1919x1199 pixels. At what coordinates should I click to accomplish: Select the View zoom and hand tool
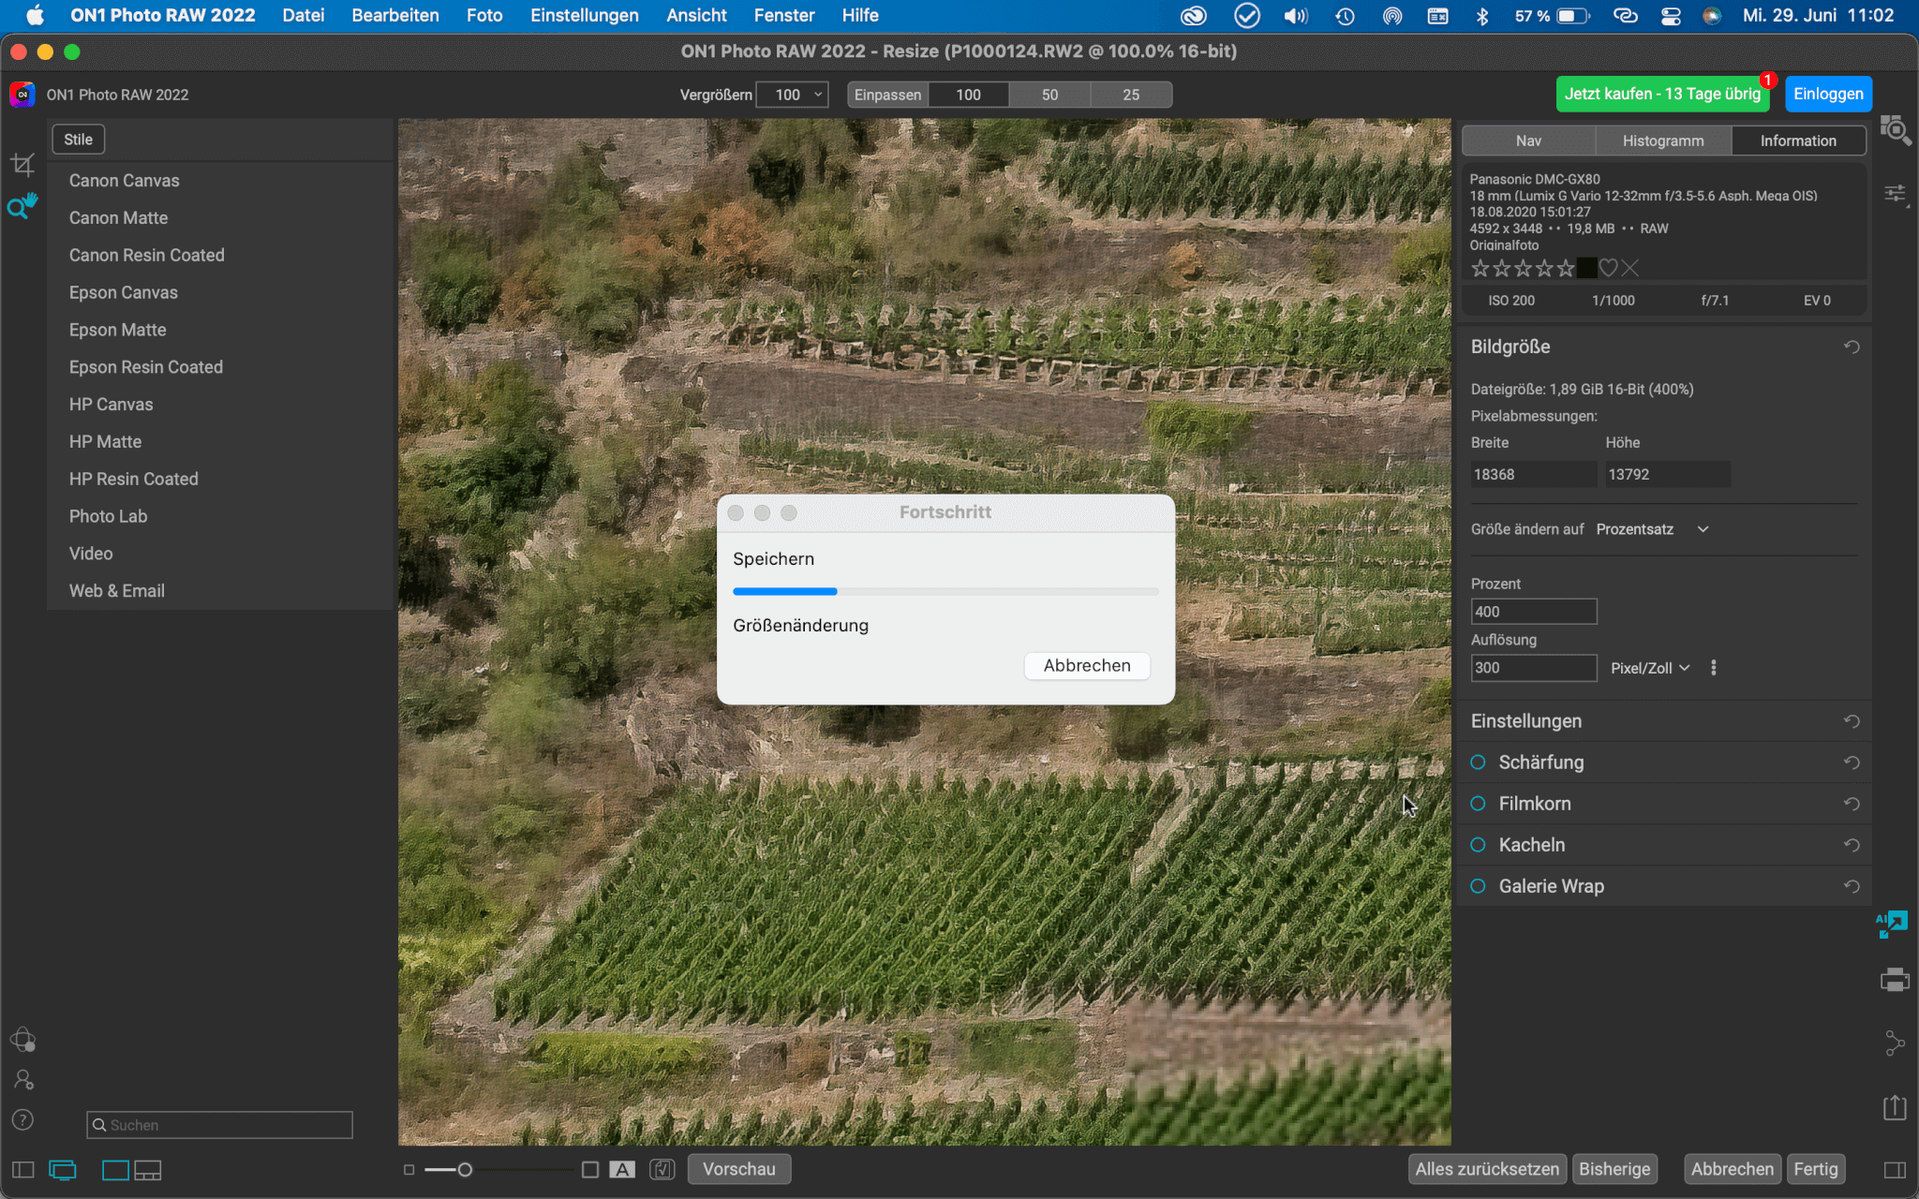[22, 205]
